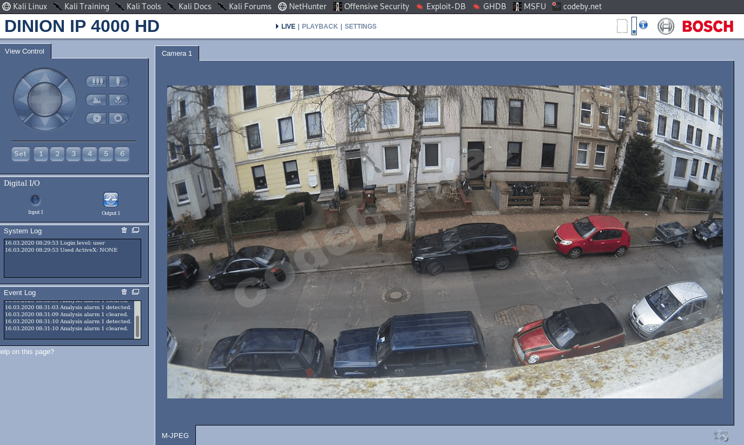Click the CPU load bar indicator

coord(634,26)
